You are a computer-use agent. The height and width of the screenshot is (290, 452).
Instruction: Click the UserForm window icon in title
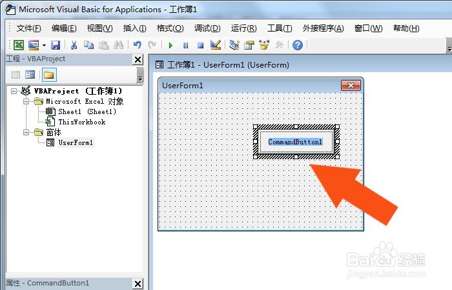(159, 64)
